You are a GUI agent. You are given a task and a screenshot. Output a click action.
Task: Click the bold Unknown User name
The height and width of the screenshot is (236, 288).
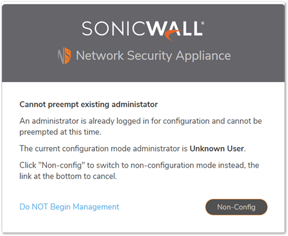(x=217, y=149)
